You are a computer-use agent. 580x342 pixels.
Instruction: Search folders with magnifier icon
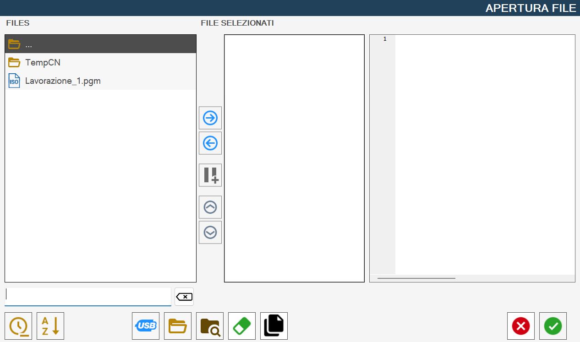pyautogui.click(x=210, y=326)
